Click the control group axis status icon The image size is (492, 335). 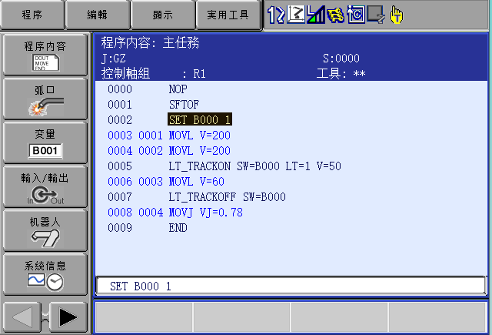coord(276,14)
